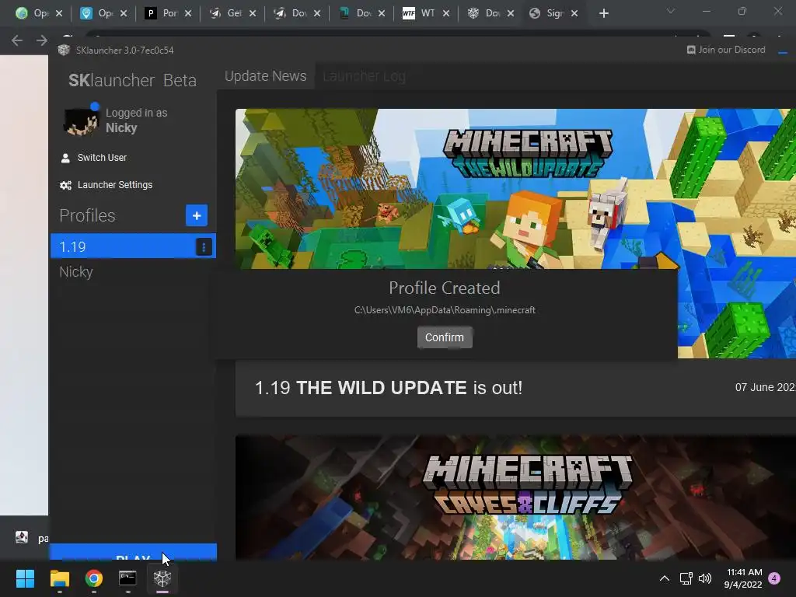The image size is (796, 597).
Task: Click the profile path text
Action: 445,309
